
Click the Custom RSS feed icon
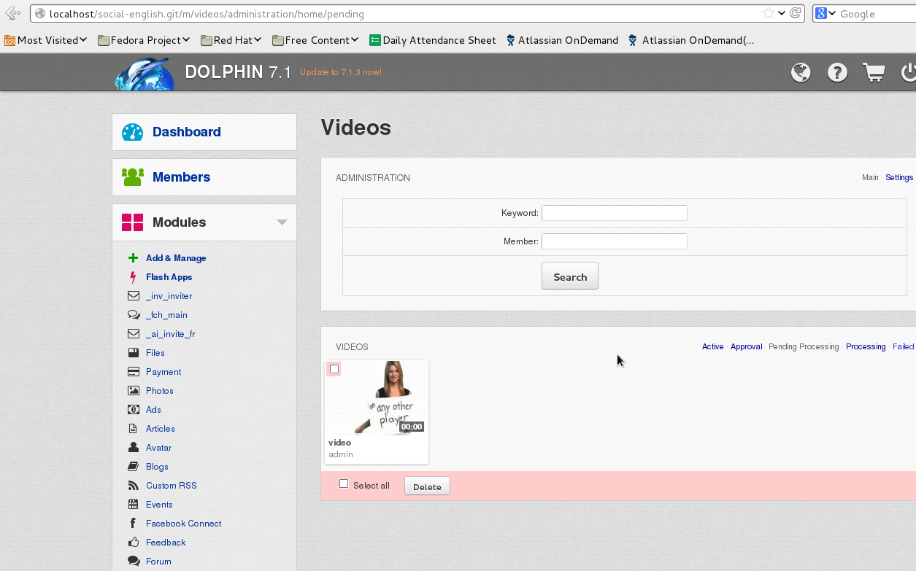[133, 486]
